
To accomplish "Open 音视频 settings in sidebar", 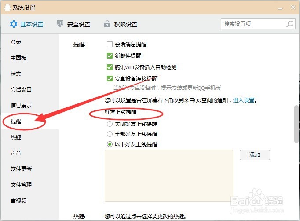I will (x=18, y=201).
